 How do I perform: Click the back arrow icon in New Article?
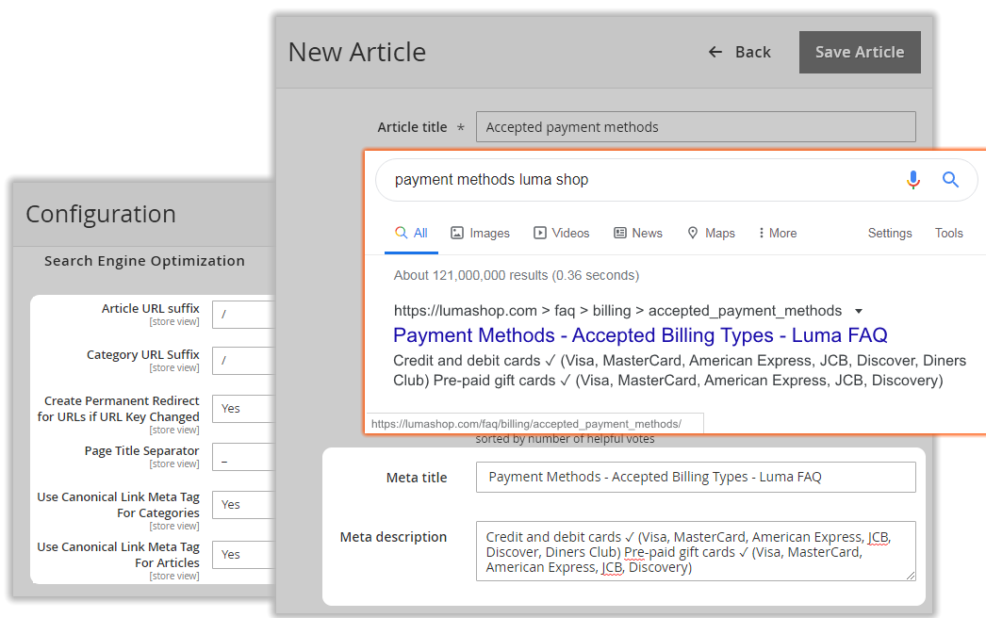point(715,52)
